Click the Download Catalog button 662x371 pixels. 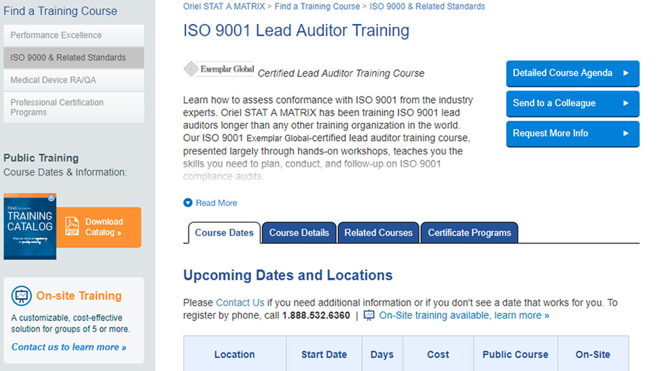pos(99,227)
